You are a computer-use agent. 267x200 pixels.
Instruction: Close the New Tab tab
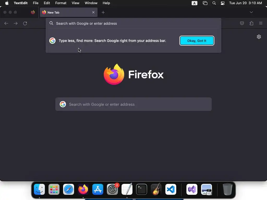[93, 12]
